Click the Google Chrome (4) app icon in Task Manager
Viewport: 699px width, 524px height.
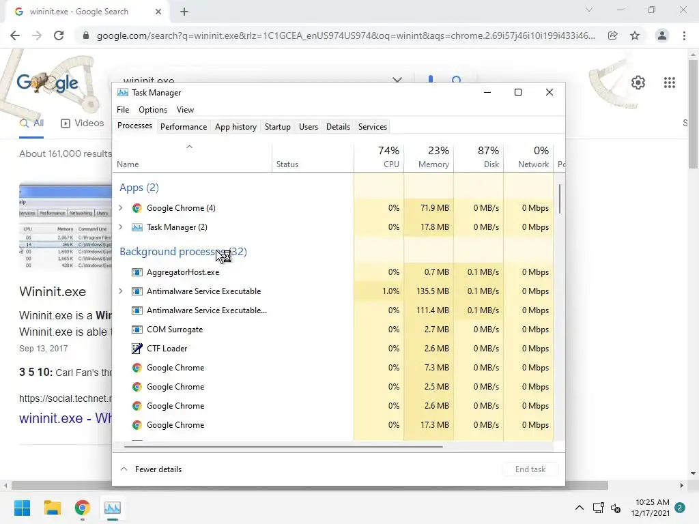click(x=137, y=208)
